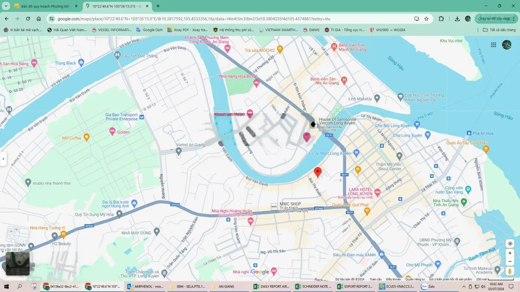The height and width of the screenshot is (292, 520).
Task: Select Công viên nước Sao Vàng marker
Action: coord(468,189)
